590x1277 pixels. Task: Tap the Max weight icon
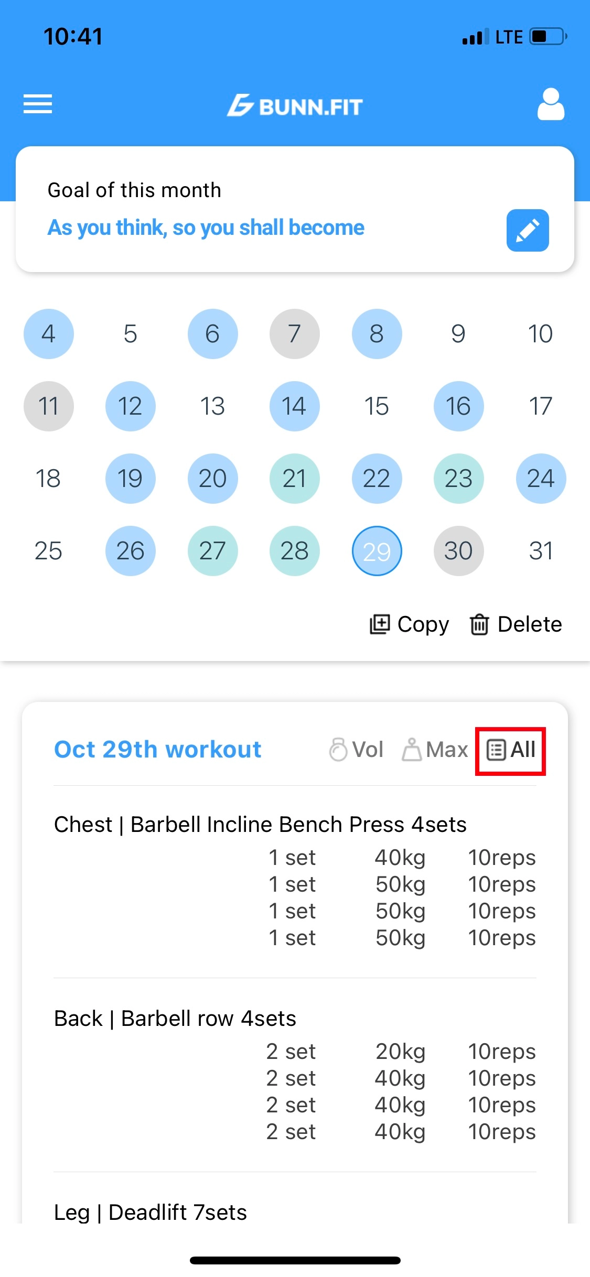[x=412, y=750]
